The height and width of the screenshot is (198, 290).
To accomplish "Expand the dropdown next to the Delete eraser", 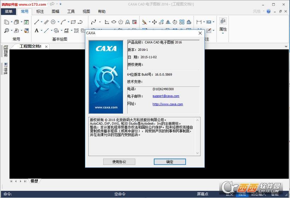I will click(150, 22).
